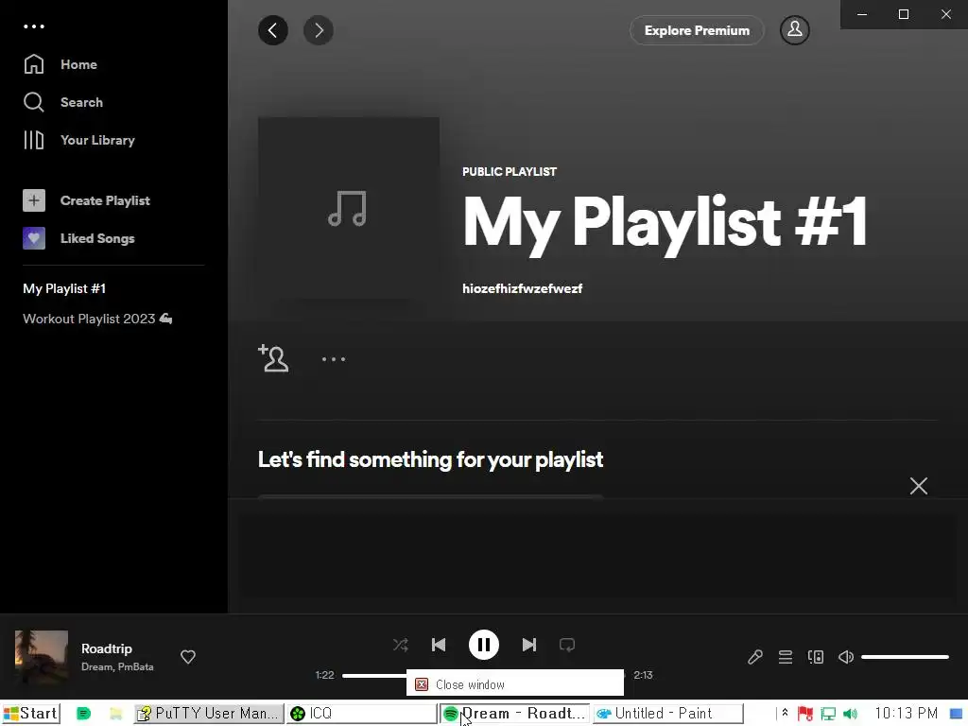Click the Spotify Dream - Roadtrip taskbar button
Screen dimensions: 968x726
[x=515, y=714]
